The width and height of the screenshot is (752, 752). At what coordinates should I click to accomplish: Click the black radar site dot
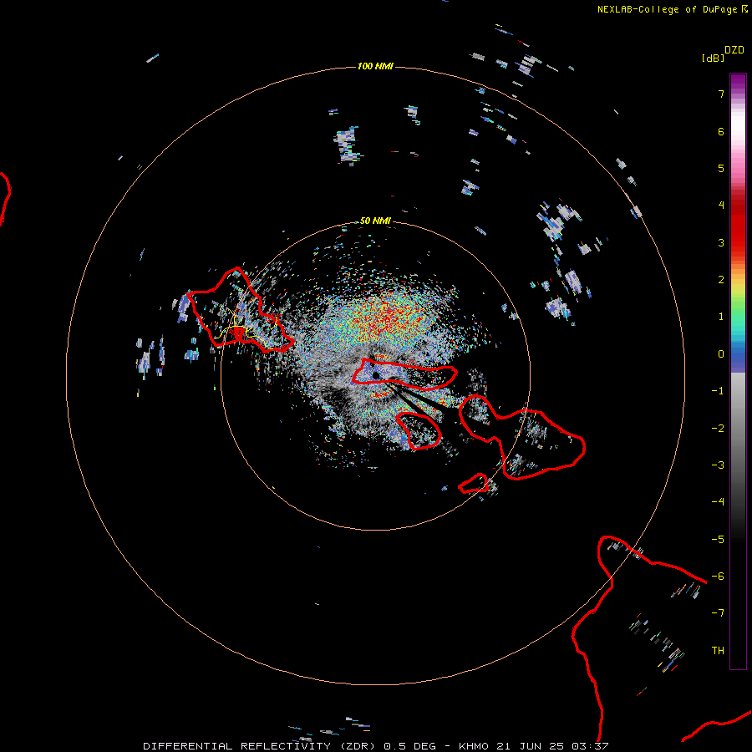(x=376, y=375)
